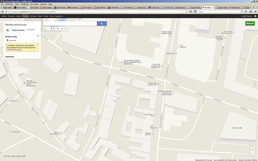Viewport: 258px width, 161px height.
Task: Open the Fájl menu
Action: tap(2, 4)
